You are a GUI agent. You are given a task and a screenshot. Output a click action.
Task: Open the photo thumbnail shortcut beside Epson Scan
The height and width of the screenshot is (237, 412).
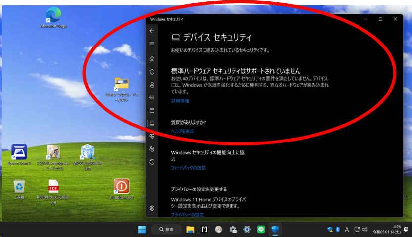(x=53, y=157)
